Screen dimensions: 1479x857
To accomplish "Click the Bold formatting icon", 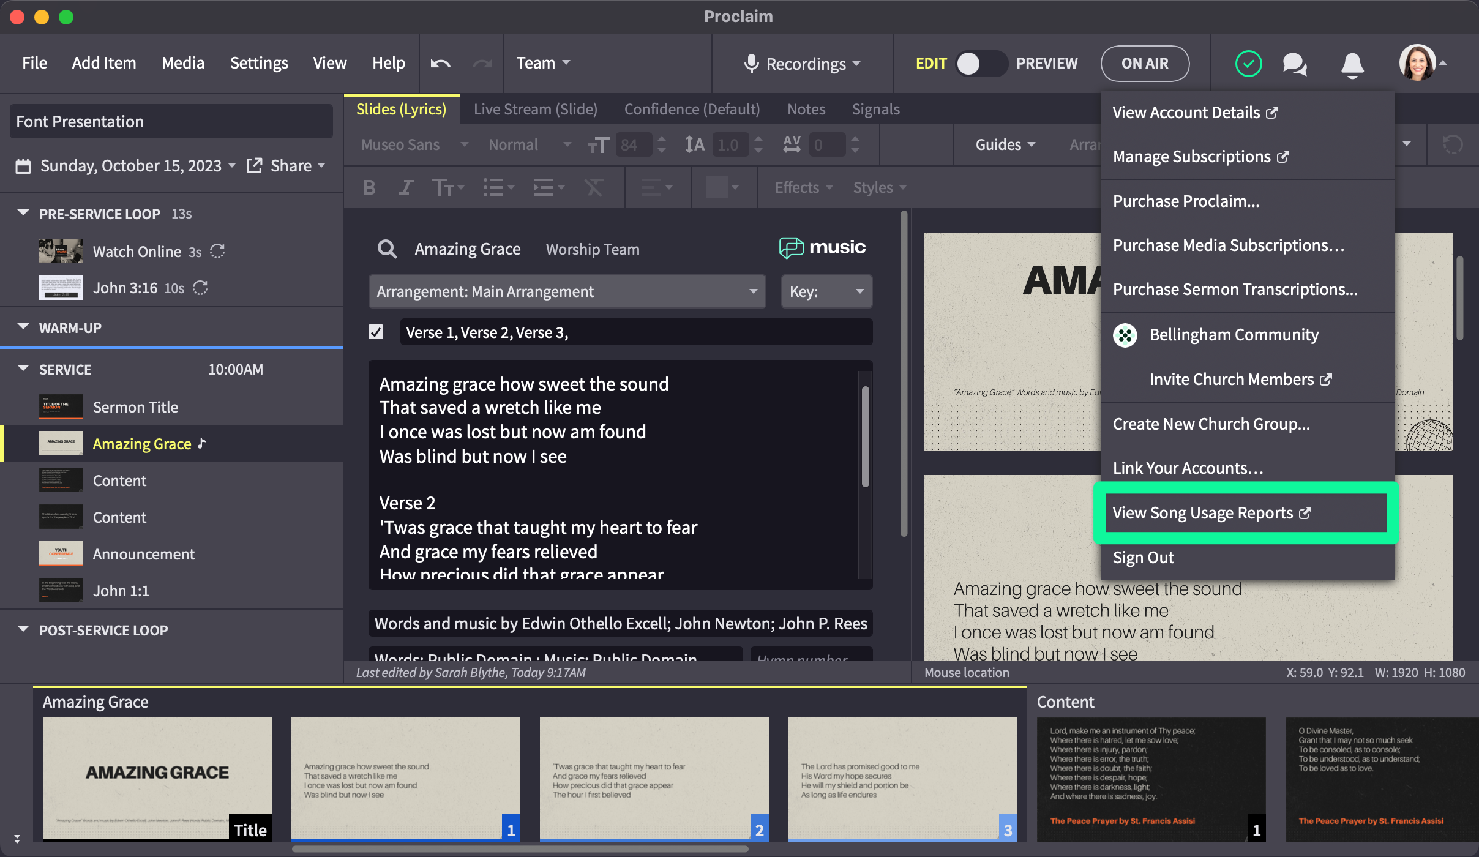I will tap(369, 187).
